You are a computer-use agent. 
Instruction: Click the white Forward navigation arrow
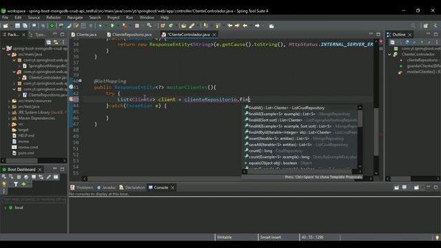[x=257, y=25]
